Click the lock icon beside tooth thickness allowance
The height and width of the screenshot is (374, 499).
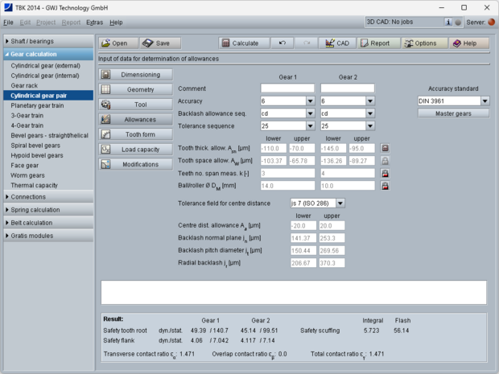[x=385, y=149]
